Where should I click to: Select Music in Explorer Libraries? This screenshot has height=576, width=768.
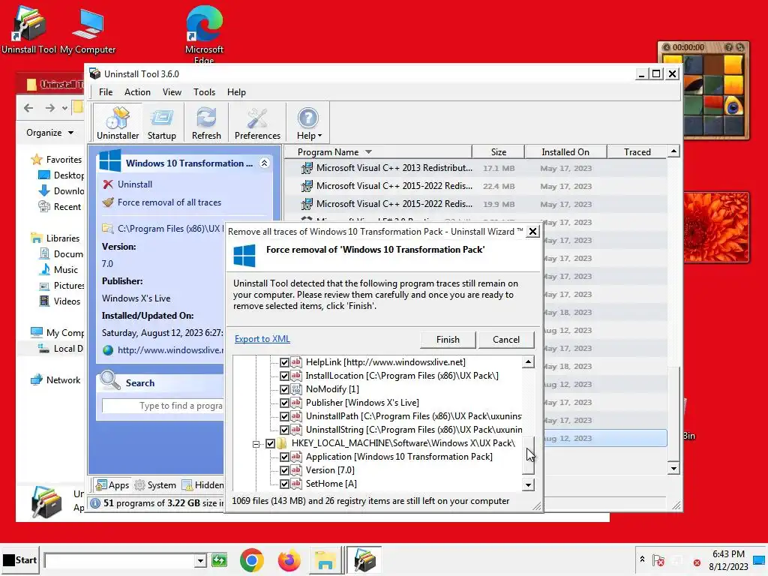click(58, 270)
